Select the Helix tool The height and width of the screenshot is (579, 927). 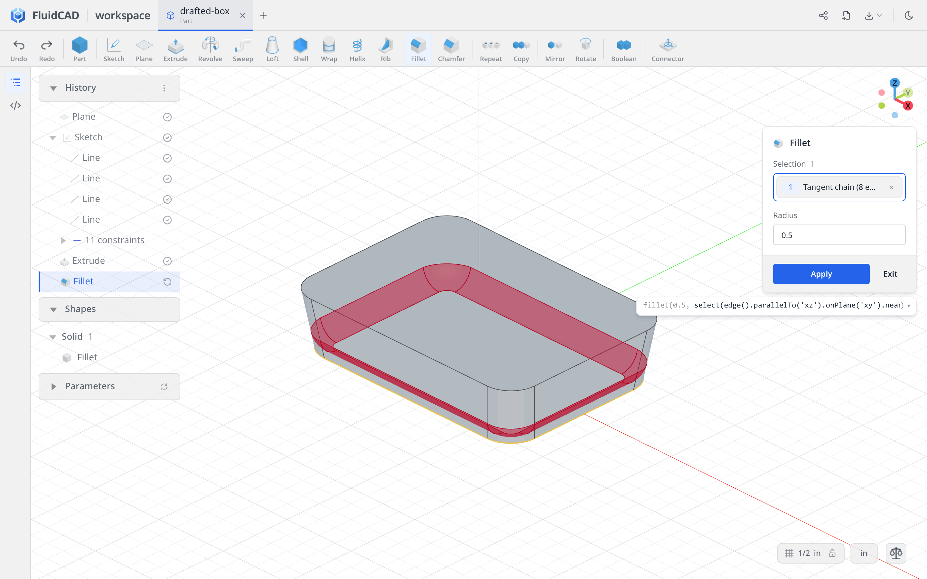[x=357, y=50]
